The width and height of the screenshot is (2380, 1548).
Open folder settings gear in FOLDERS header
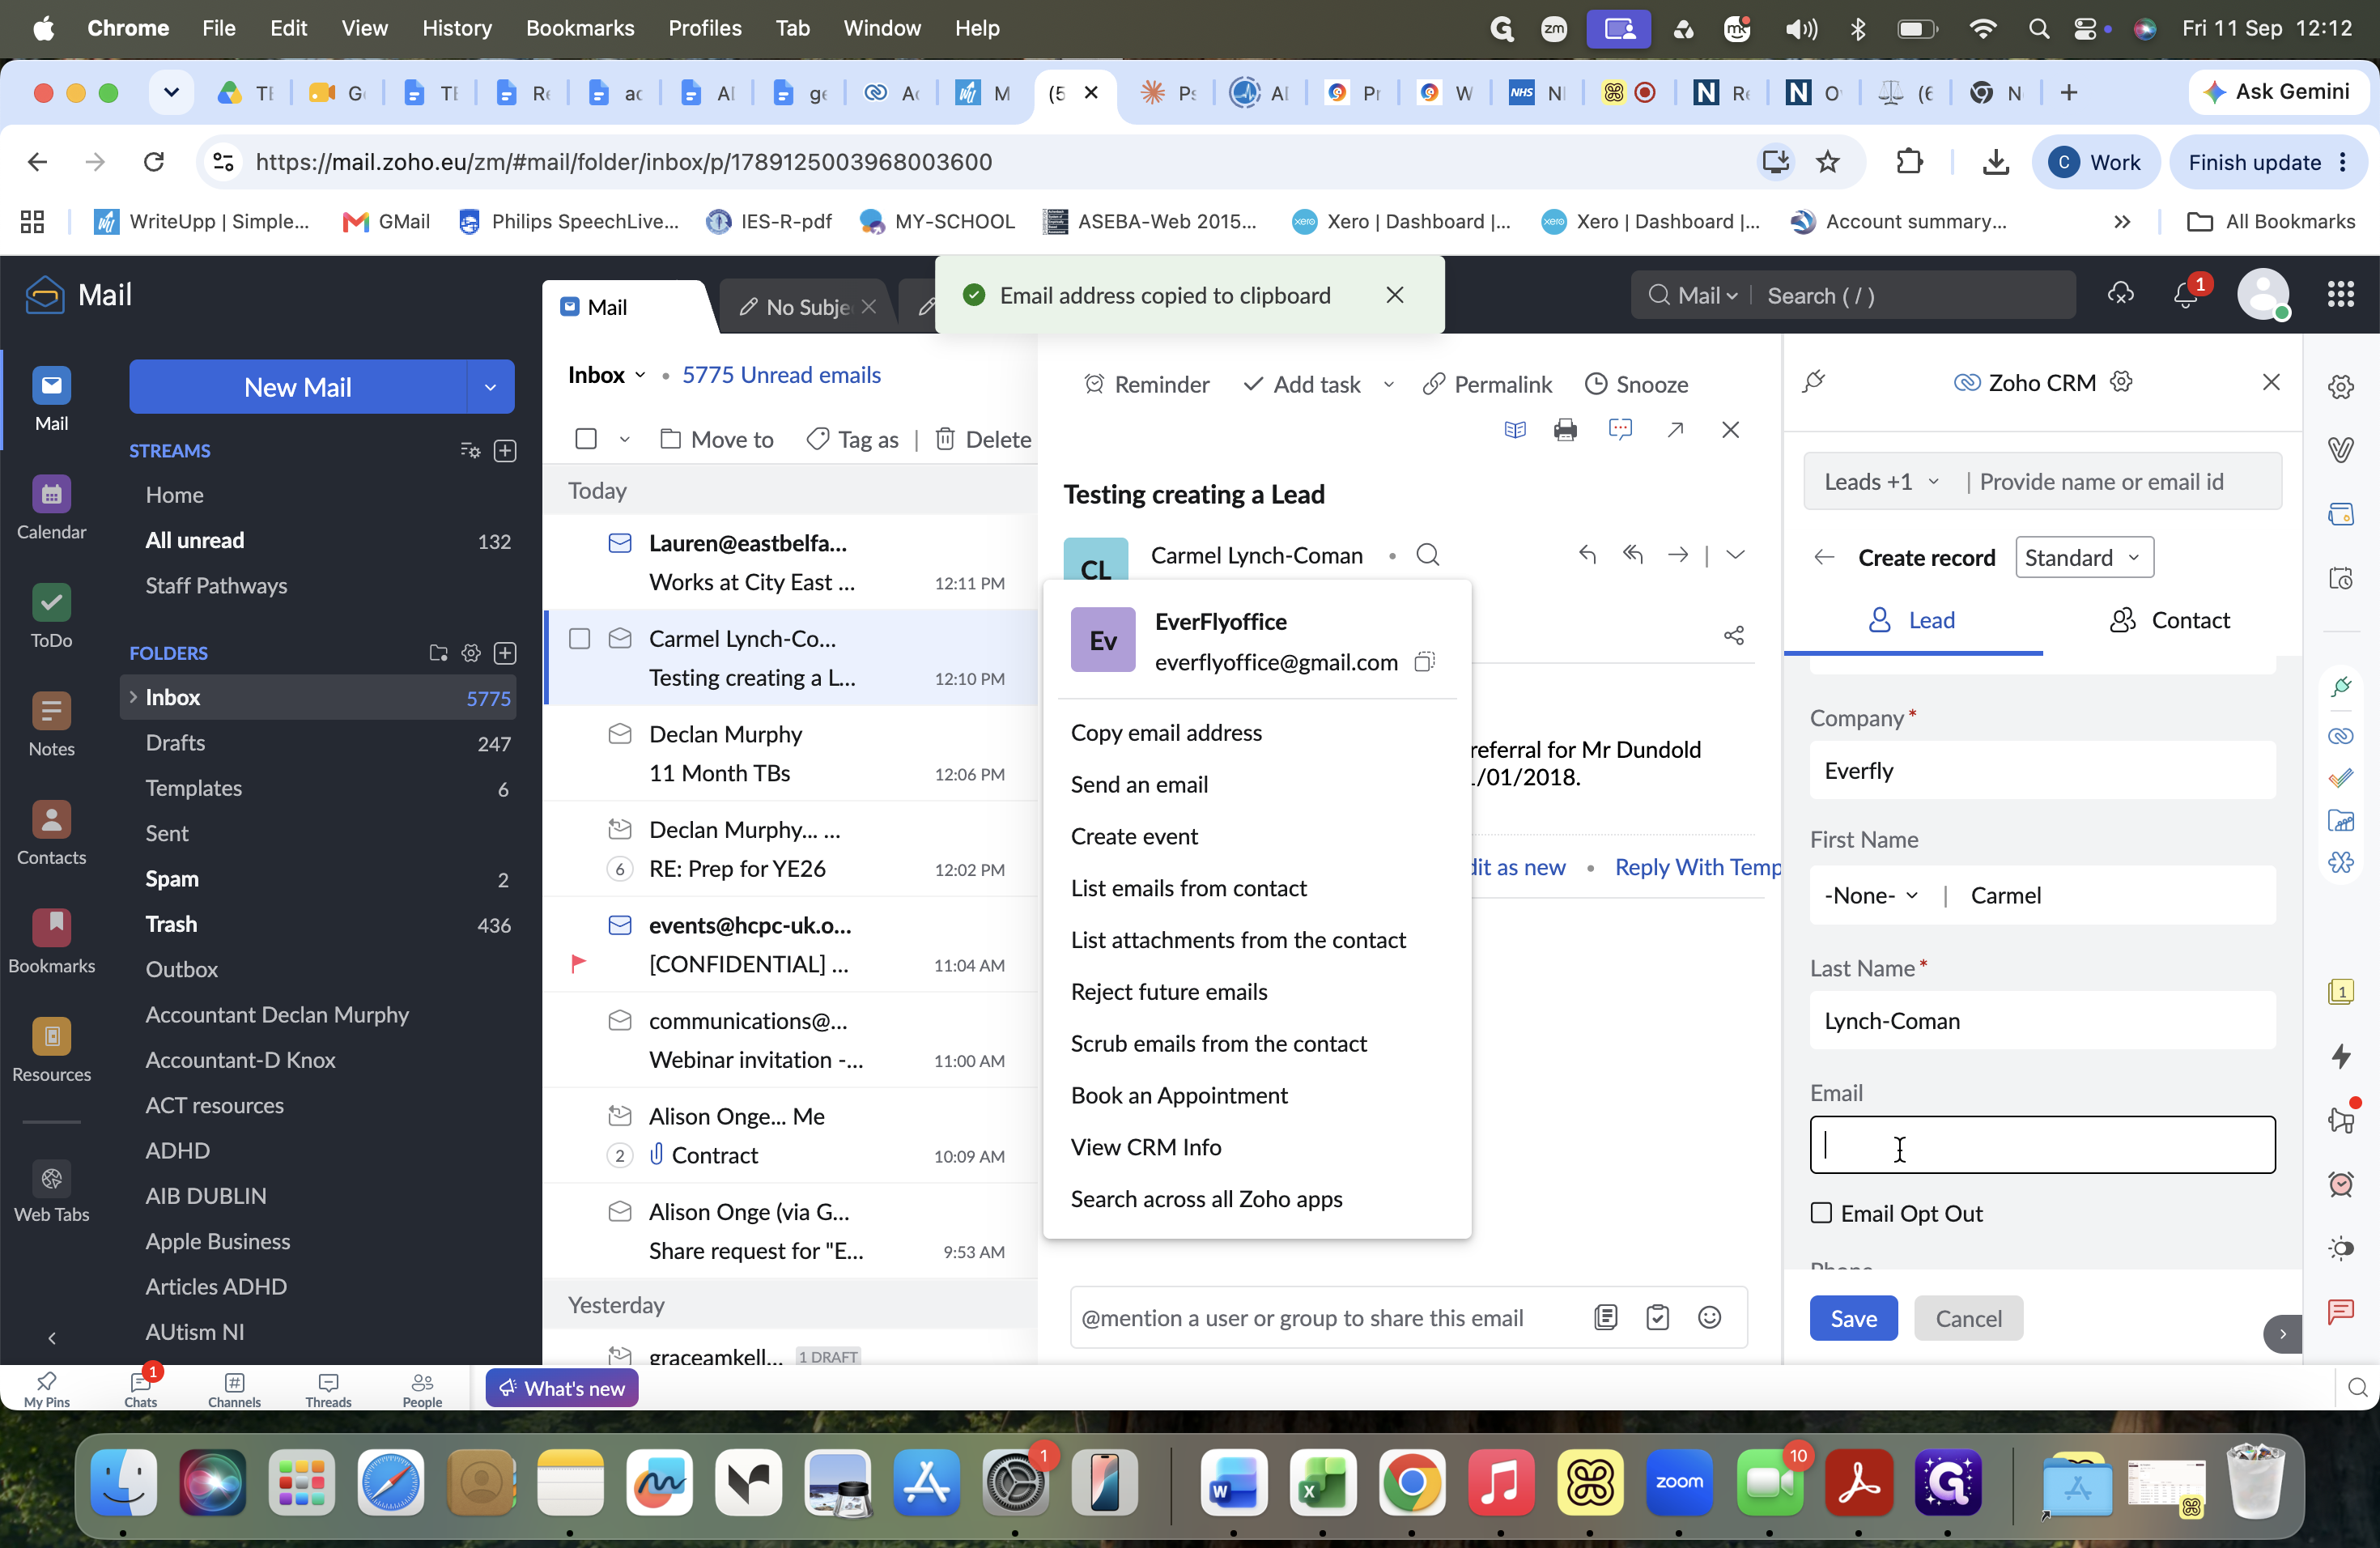coord(471,653)
